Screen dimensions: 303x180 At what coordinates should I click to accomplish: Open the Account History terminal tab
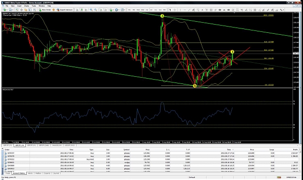[19, 173]
